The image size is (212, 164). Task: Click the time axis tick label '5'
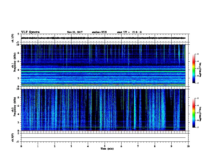tap(105, 146)
